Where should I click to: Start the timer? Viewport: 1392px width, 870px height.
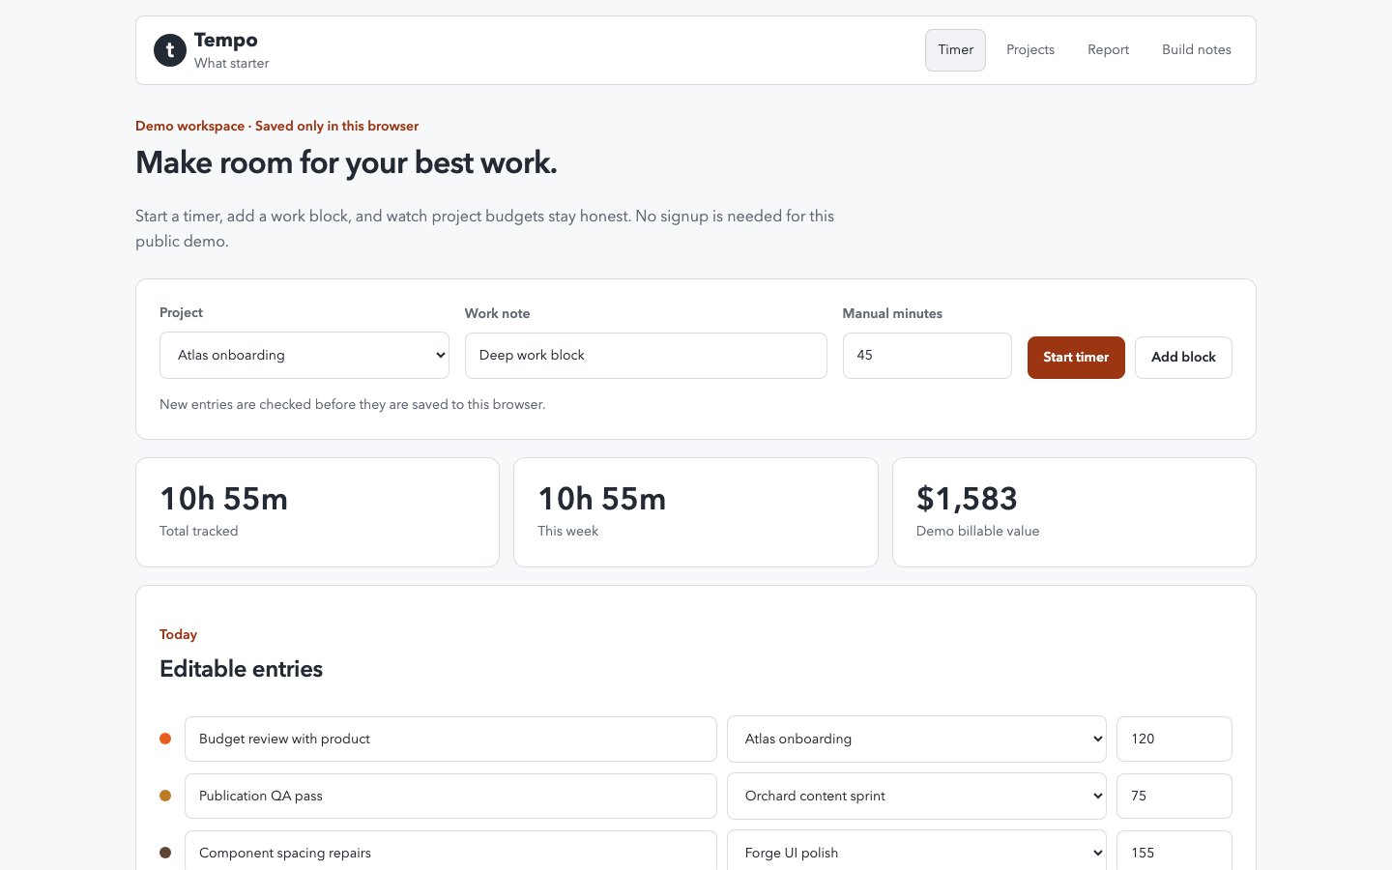[1076, 358]
